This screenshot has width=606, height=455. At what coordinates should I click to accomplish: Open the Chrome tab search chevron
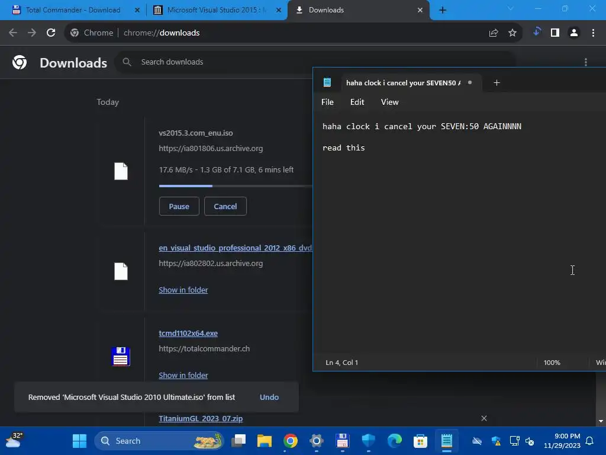click(x=511, y=8)
